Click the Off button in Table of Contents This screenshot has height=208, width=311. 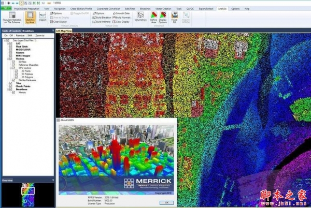11,35
